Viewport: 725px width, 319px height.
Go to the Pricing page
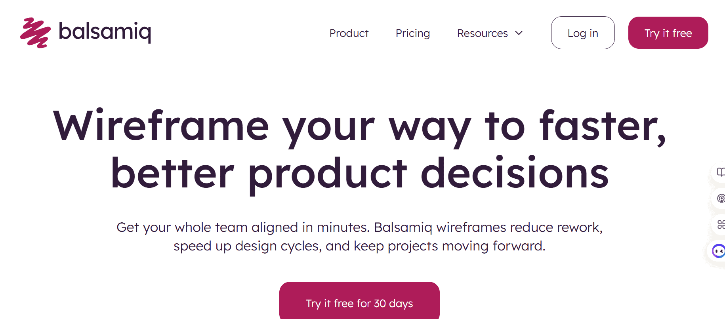coord(413,33)
